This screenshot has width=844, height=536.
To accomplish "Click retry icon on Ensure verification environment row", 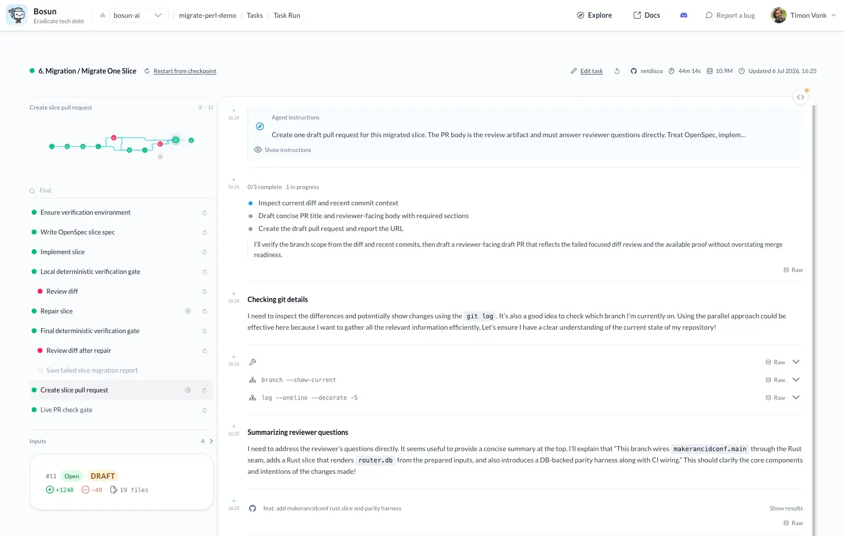I will (x=205, y=213).
